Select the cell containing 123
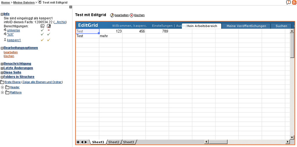 tap(111, 31)
